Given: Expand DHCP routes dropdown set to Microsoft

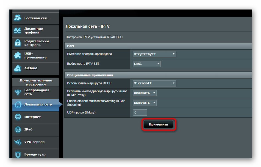Looking at the screenshot, I should click(154, 83).
